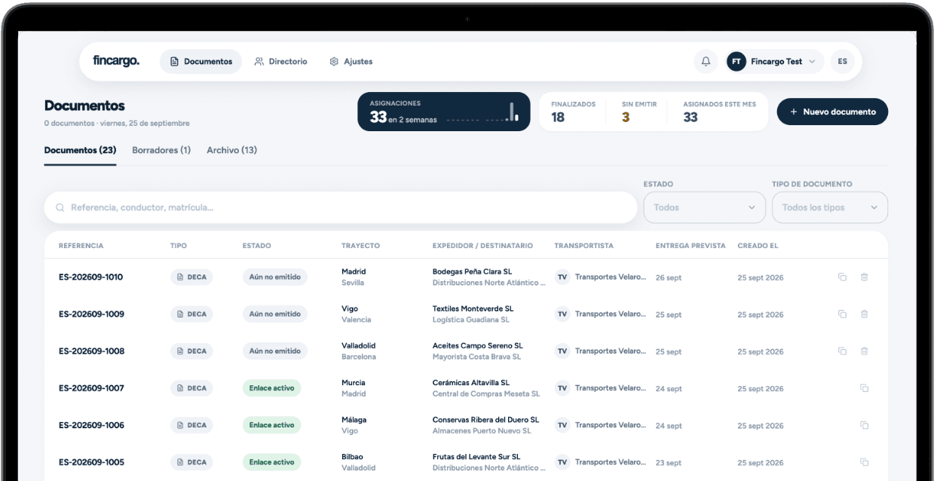
Task: Click the Sin emitir 3 stat
Action: pos(639,112)
